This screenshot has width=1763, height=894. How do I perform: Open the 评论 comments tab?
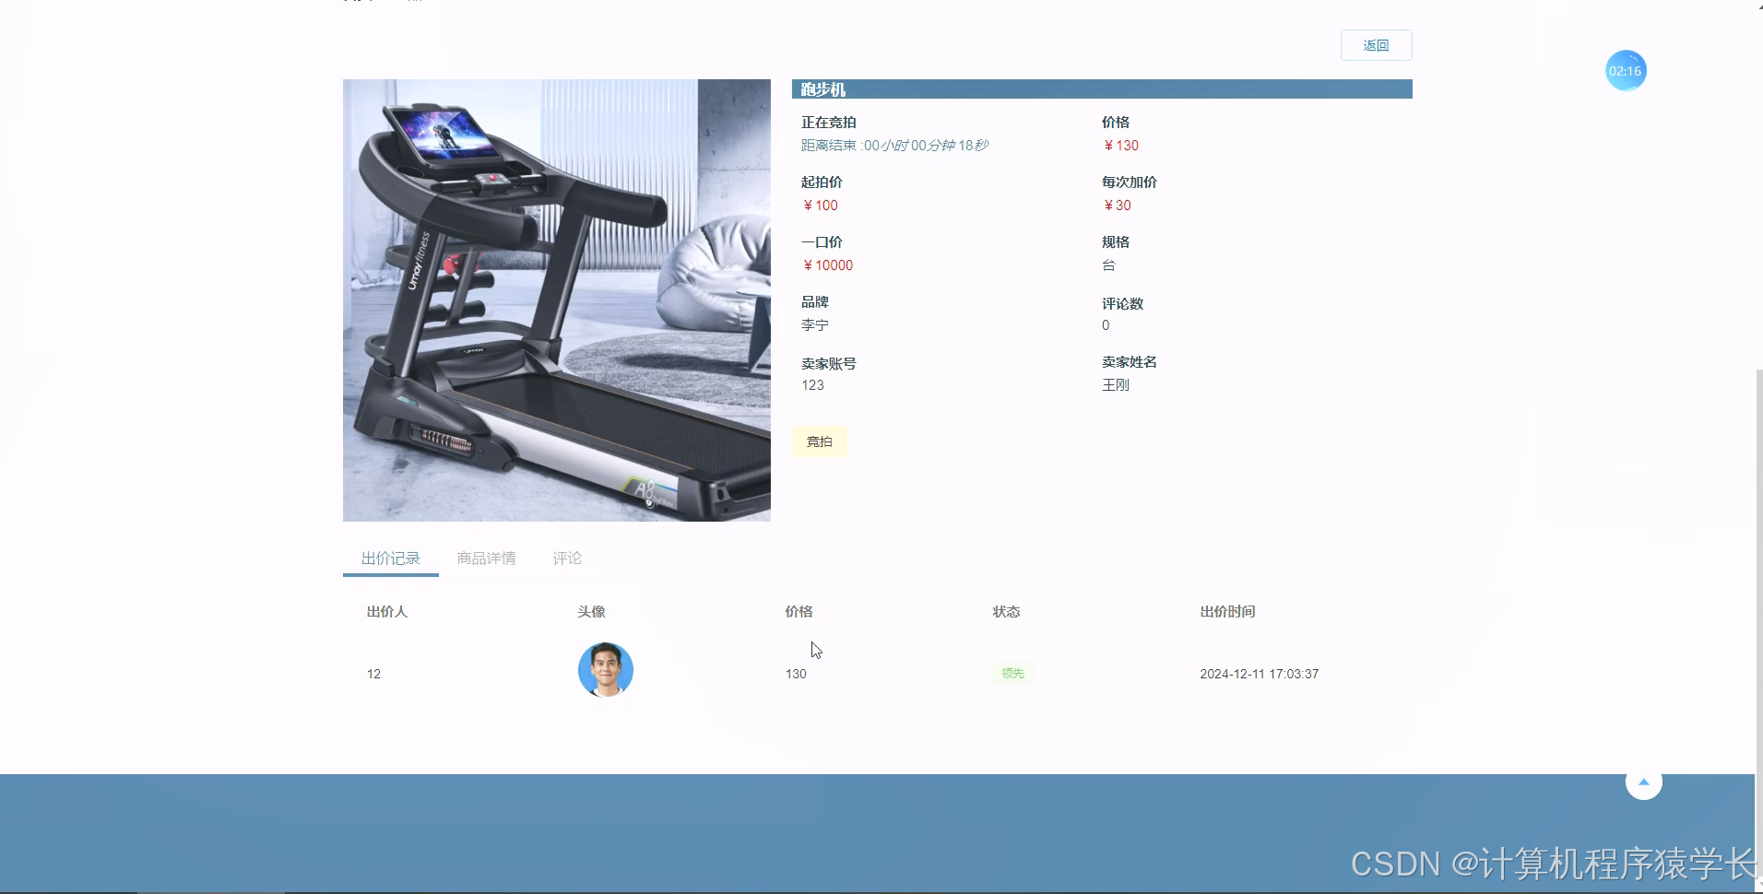566,558
